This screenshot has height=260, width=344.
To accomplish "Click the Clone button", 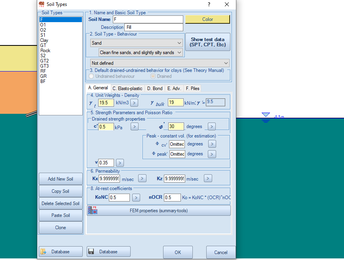I will coord(61,228).
